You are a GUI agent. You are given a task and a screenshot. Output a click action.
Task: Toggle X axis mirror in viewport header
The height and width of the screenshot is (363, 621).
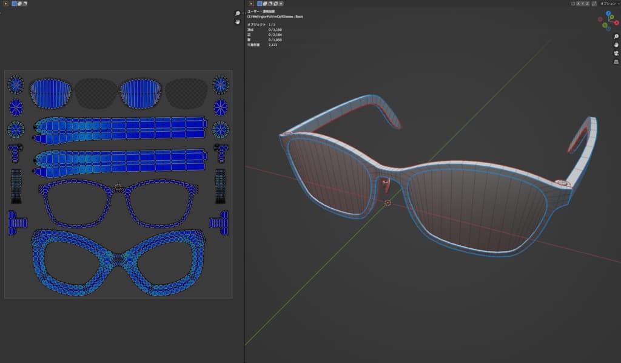[x=579, y=4]
